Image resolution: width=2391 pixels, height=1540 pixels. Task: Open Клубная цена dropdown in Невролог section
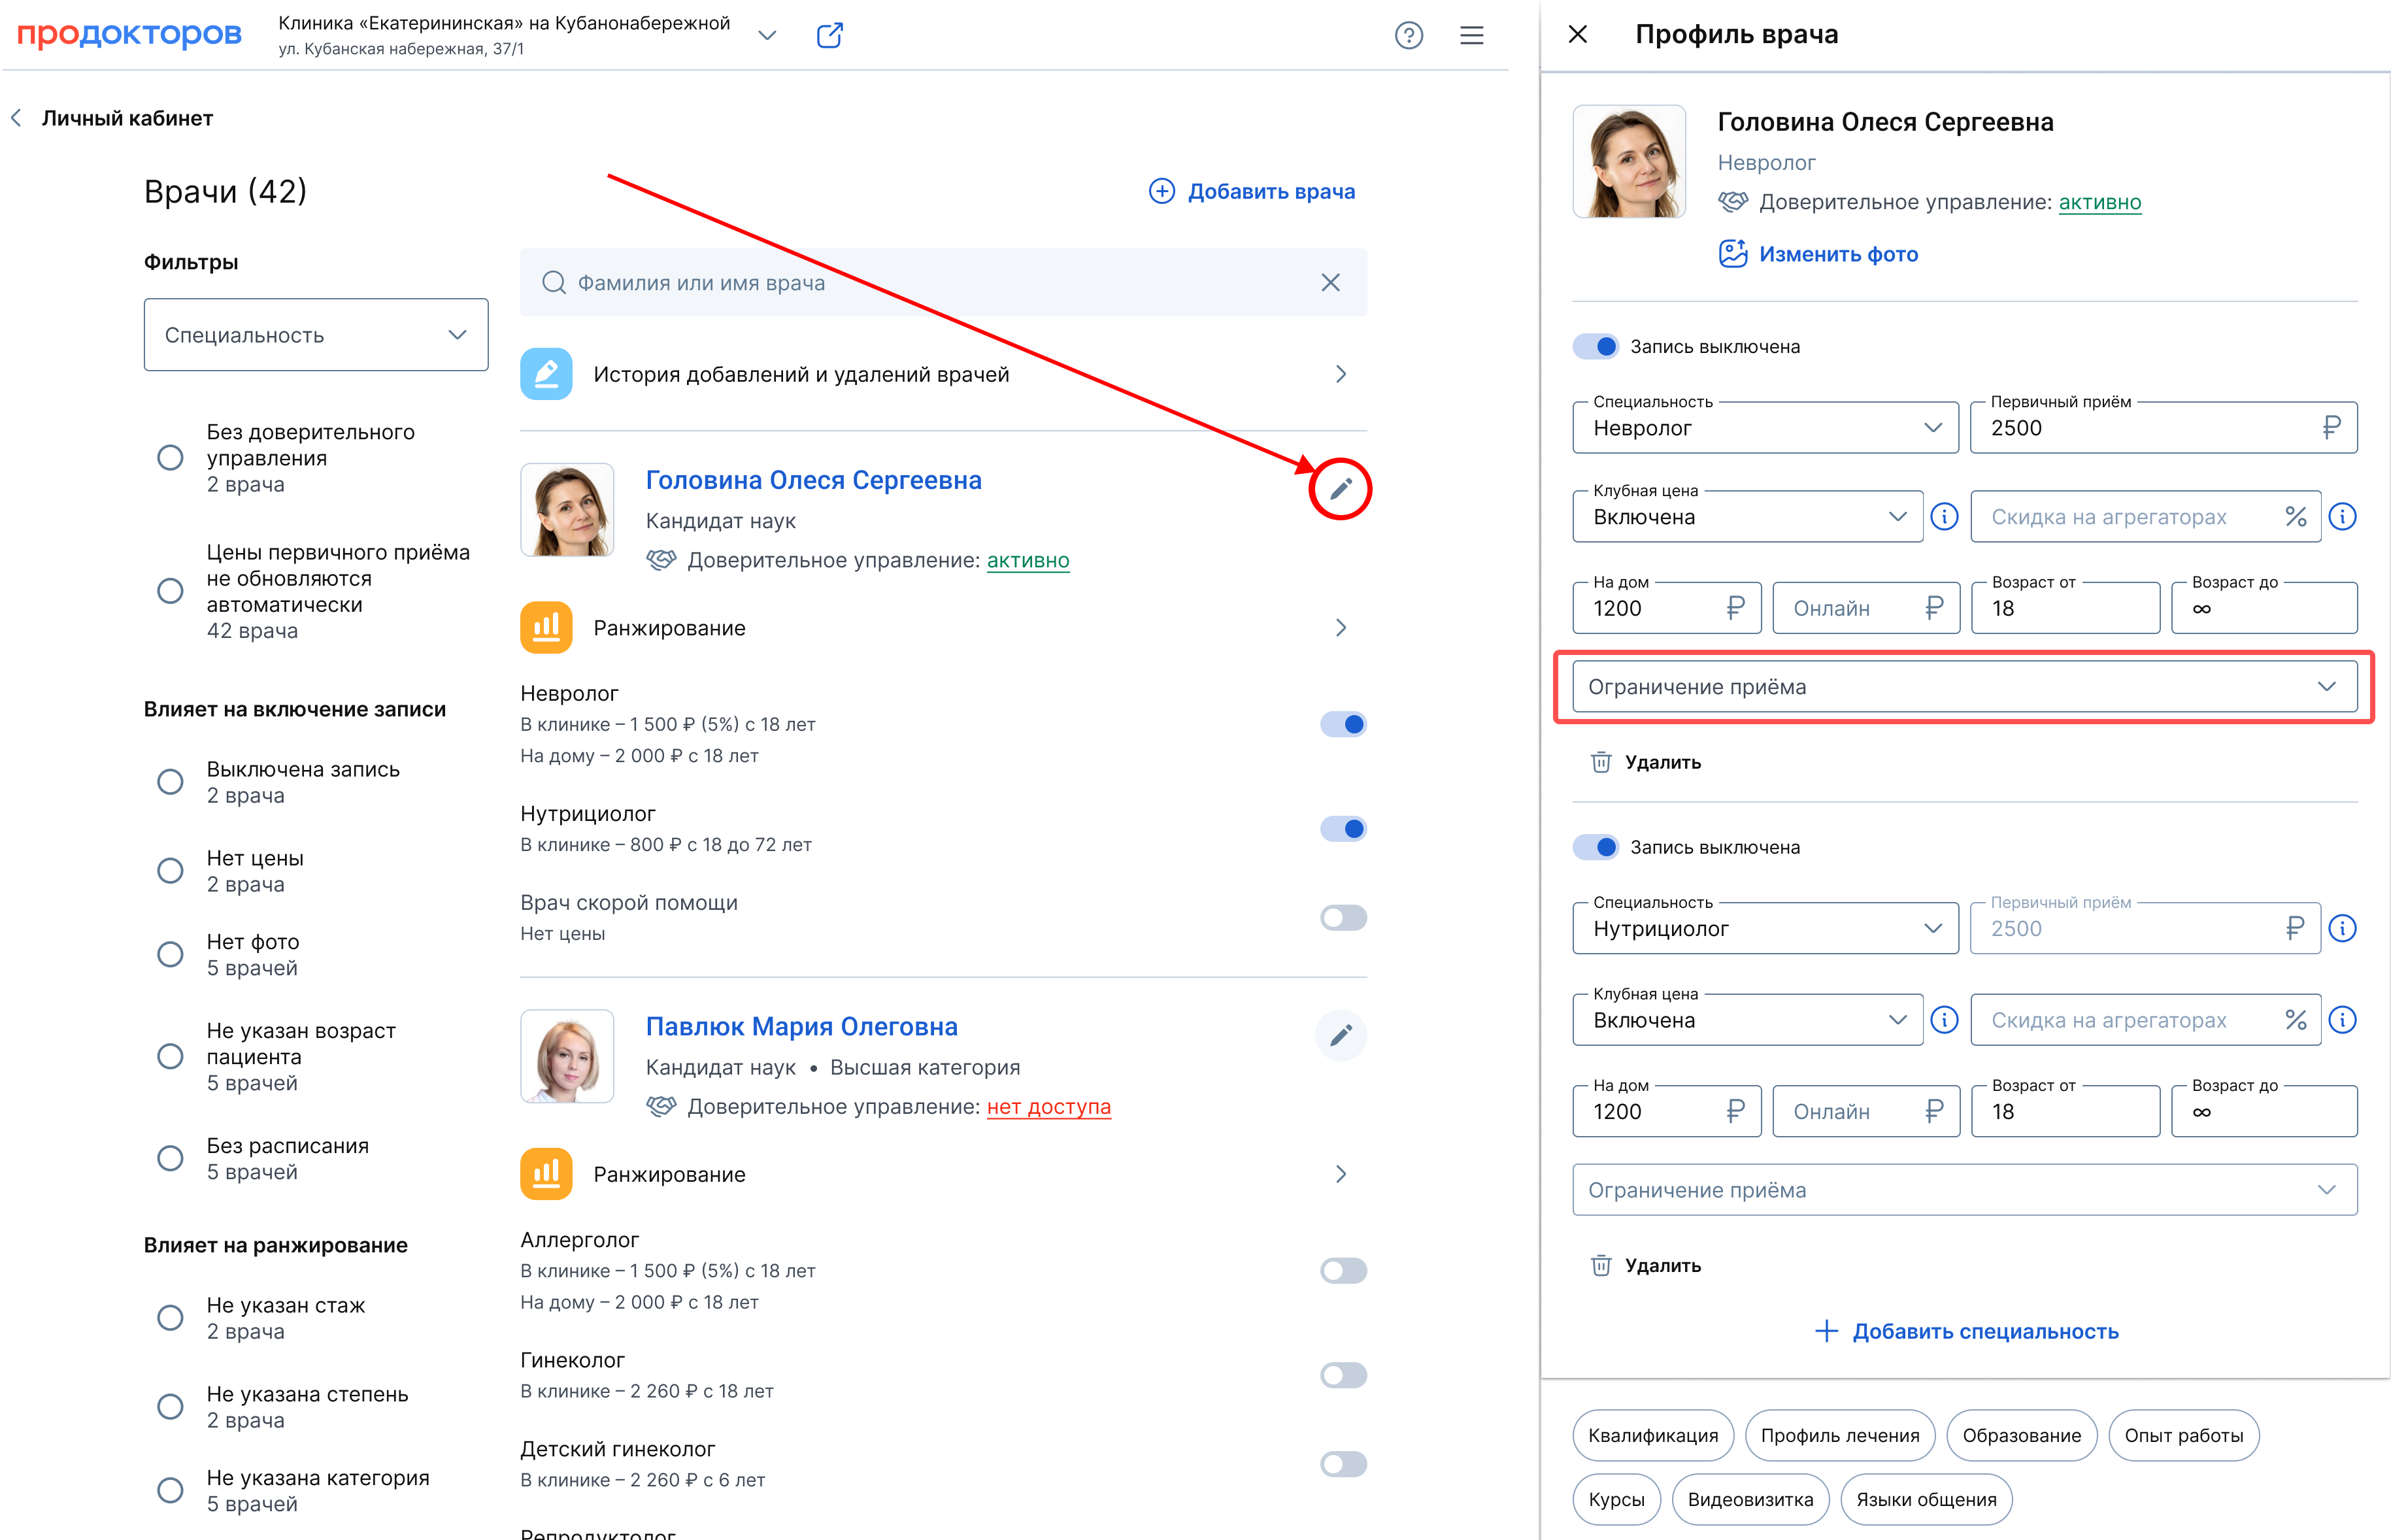(x=1747, y=517)
